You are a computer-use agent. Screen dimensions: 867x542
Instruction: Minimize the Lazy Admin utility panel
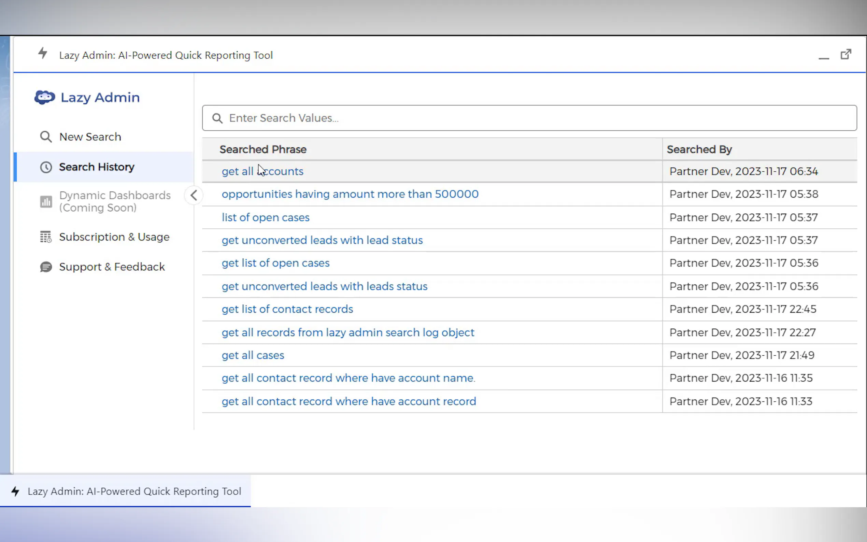[824, 57]
